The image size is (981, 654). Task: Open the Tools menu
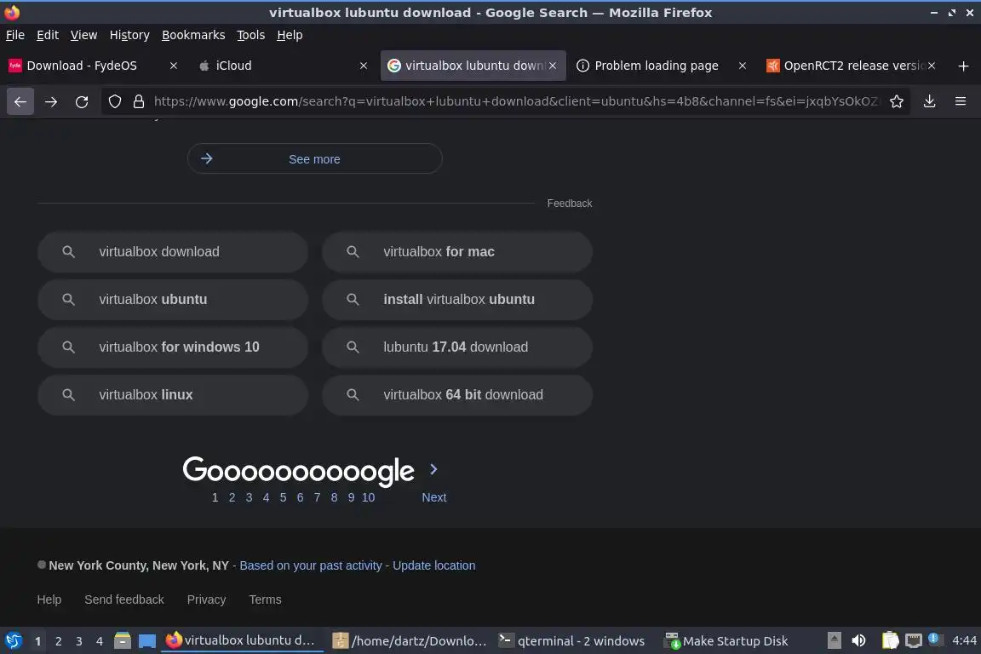pos(251,35)
